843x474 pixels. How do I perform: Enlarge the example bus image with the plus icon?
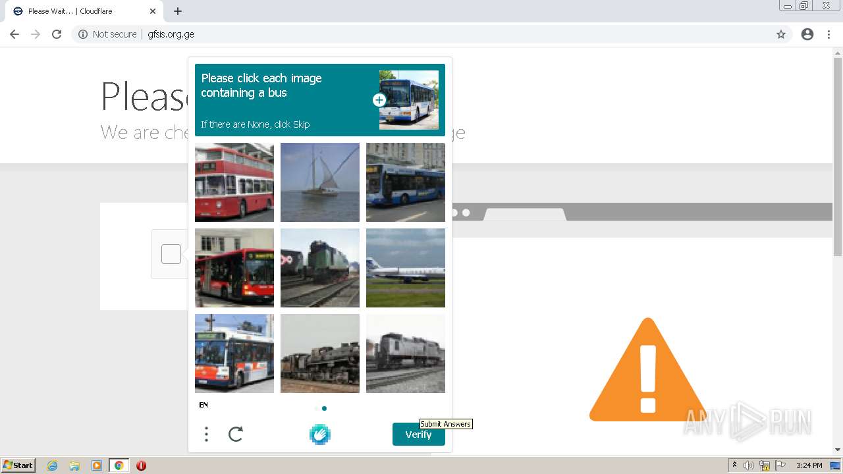(x=379, y=100)
